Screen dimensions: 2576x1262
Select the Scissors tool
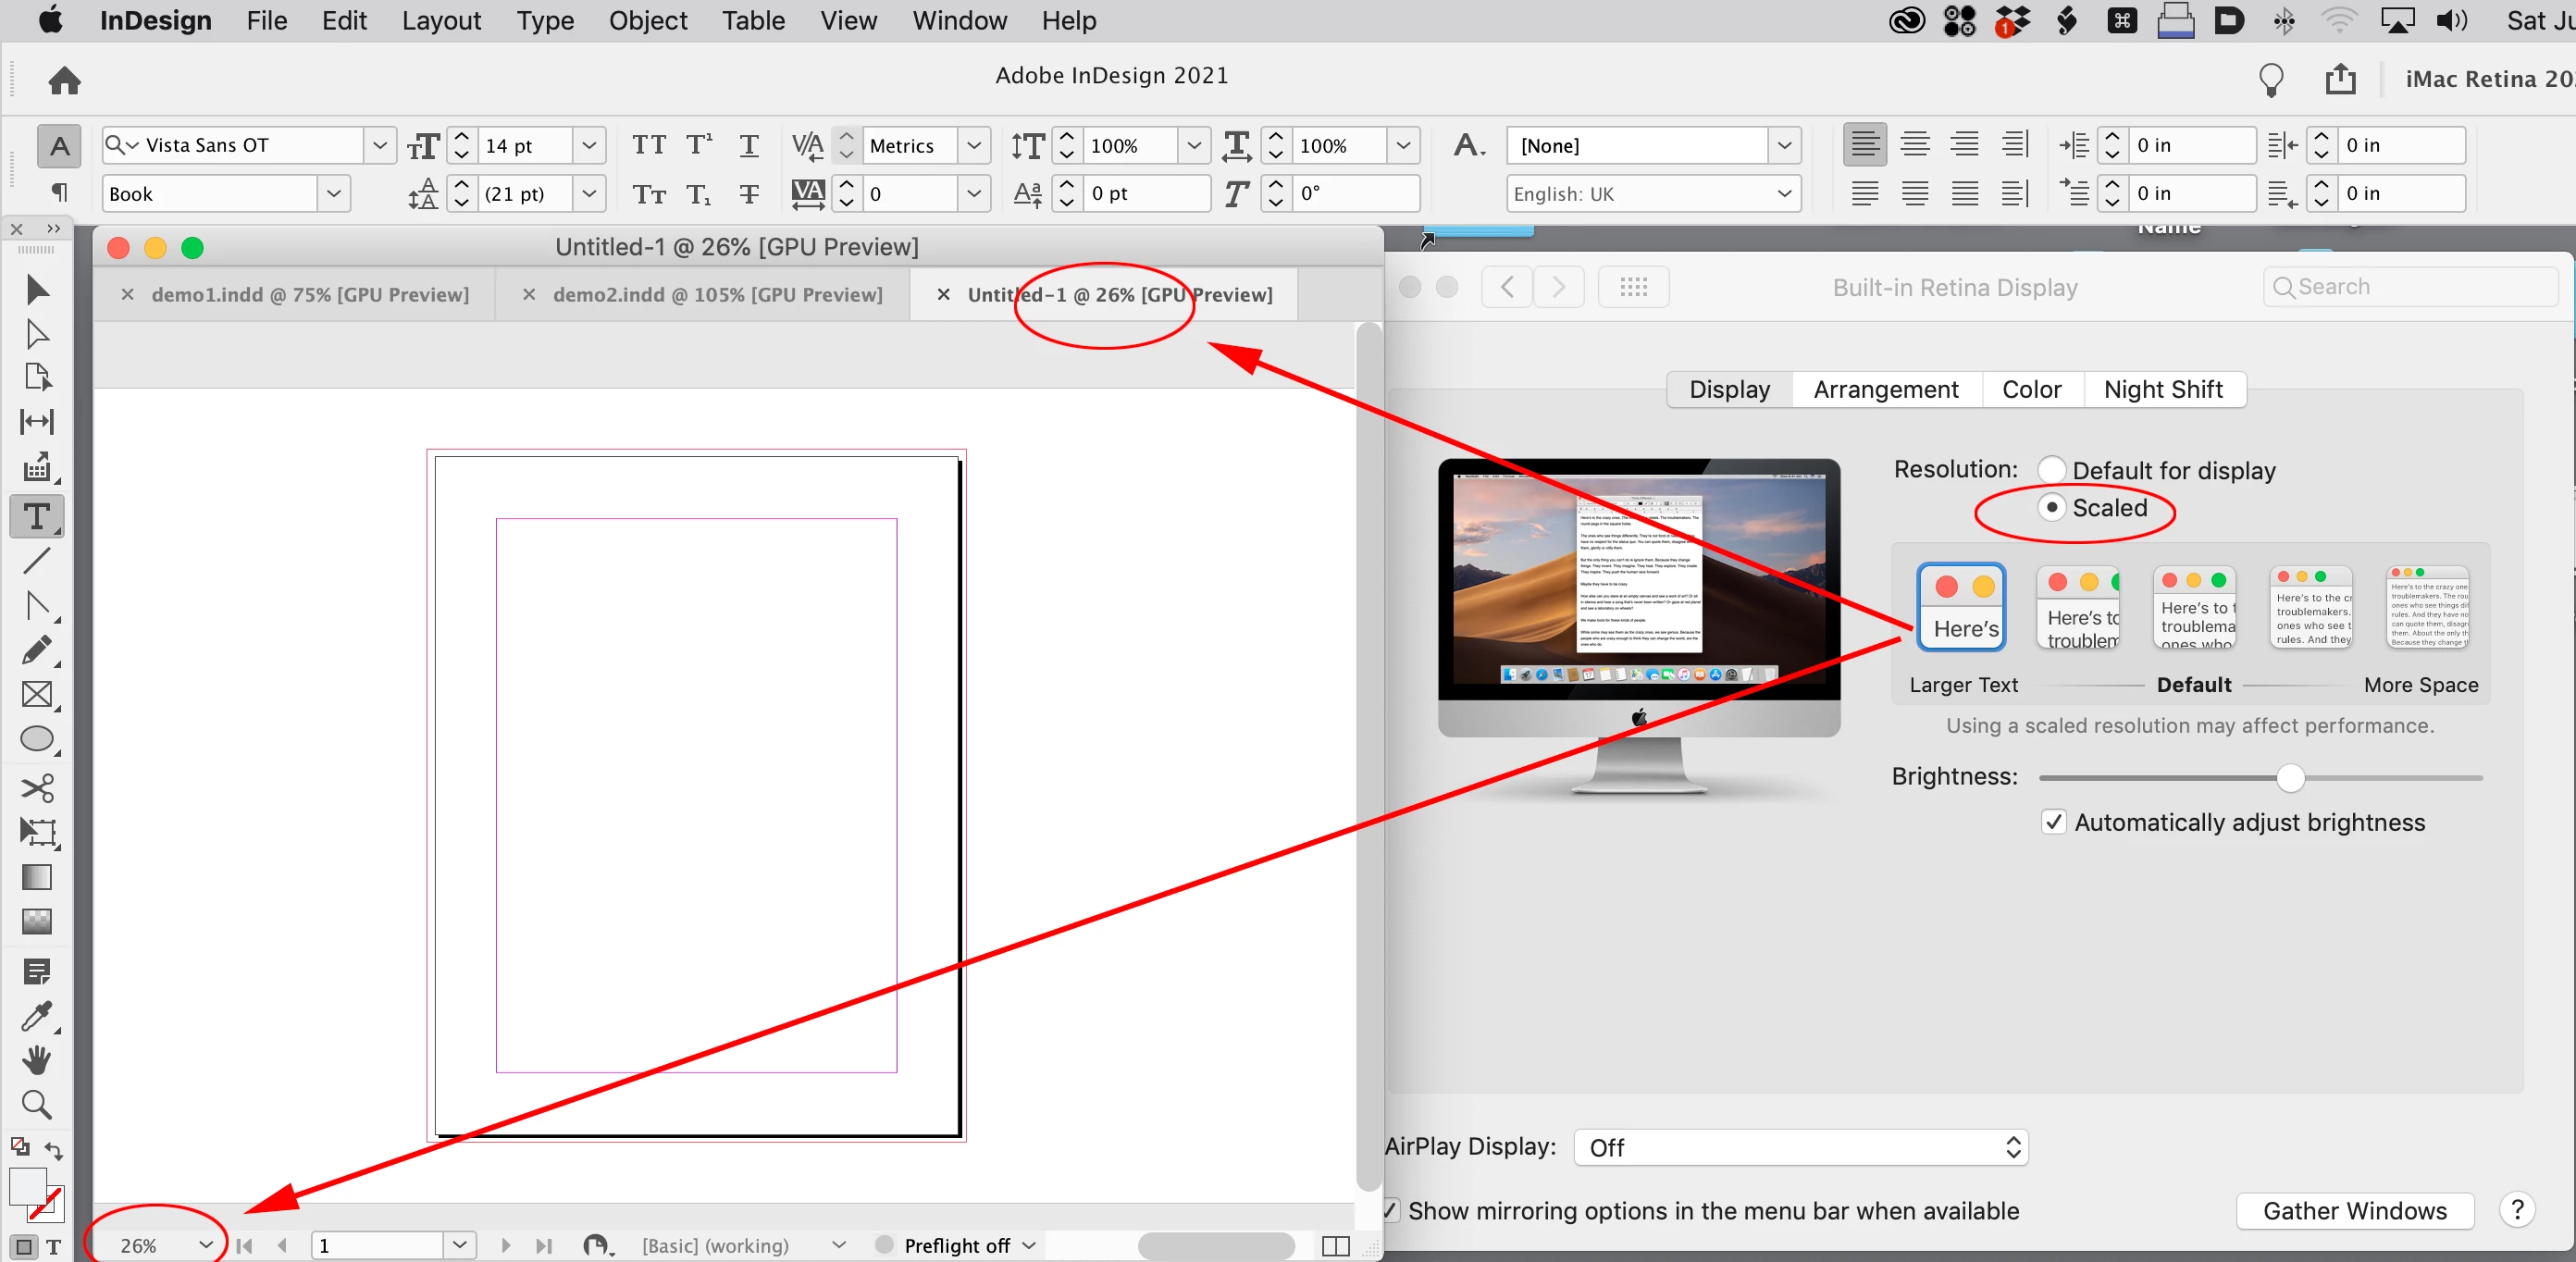37,788
